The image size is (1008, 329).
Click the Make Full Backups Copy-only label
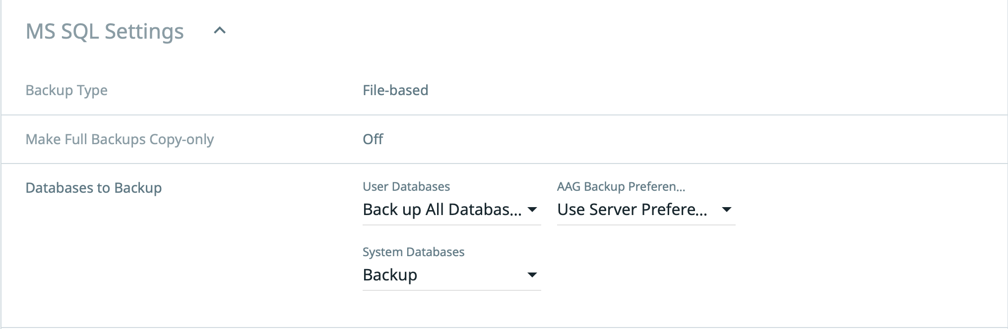tap(120, 139)
